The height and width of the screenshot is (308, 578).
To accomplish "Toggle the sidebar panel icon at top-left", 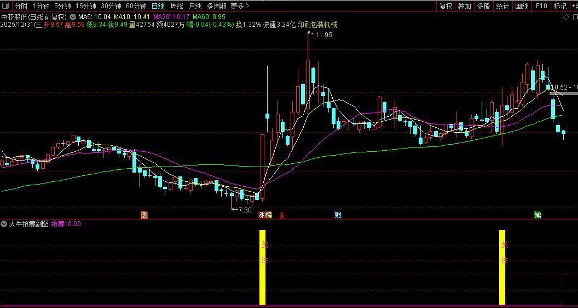I will (5, 6).
